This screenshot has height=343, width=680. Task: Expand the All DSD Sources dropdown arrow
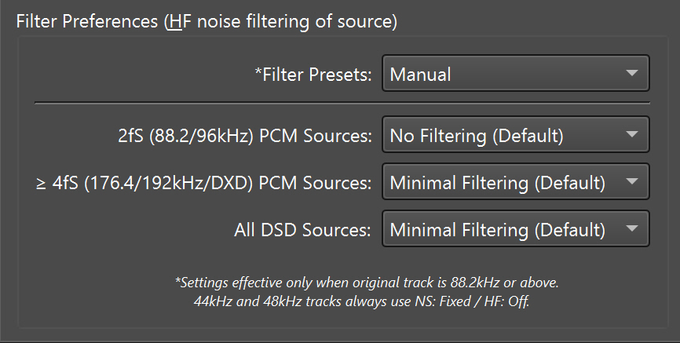(x=632, y=230)
